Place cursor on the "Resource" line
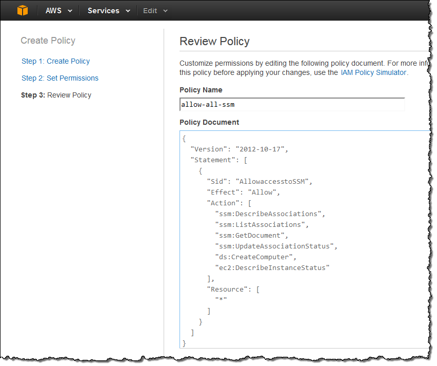Screen dimensions: 437x366 point(233,289)
